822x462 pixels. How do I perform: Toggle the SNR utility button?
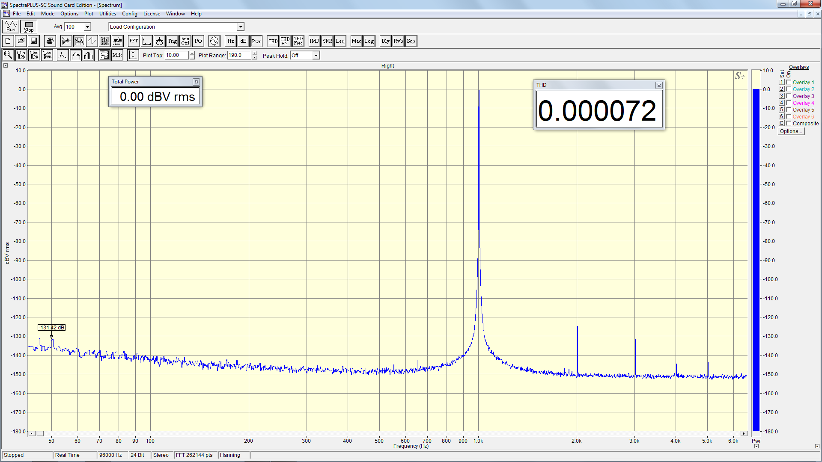pyautogui.click(x=327, y=41)
